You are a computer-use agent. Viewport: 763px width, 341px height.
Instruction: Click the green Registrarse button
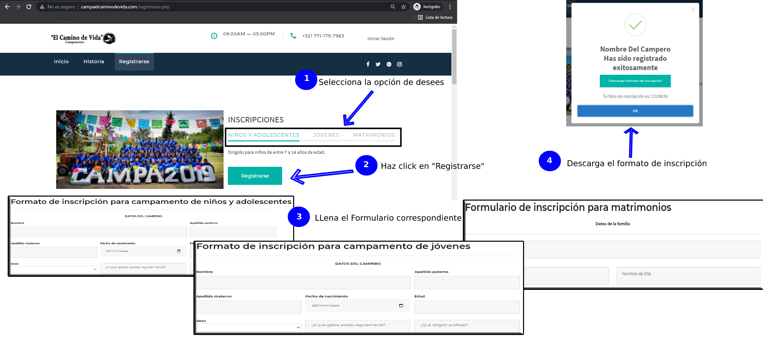coord(255,176)
